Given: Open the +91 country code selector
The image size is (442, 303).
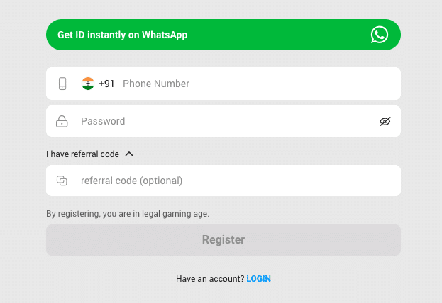Looking at the screenshot, I should tap(106, 84).
